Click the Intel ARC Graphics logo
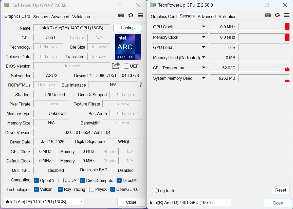 click(128, 47)
